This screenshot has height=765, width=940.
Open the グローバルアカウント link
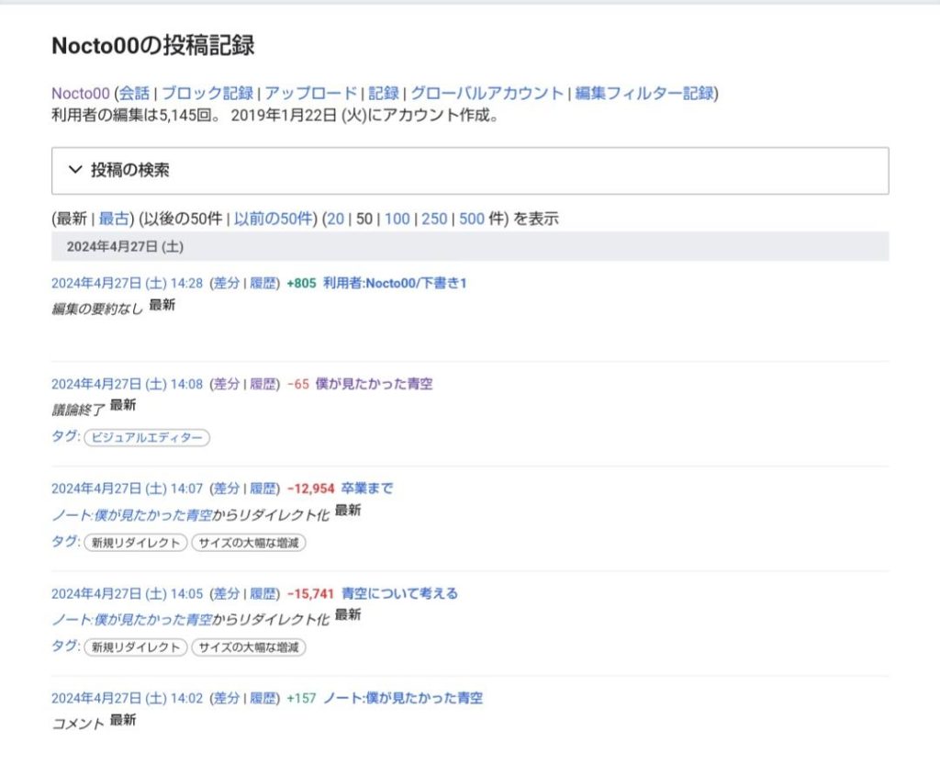(x=487, y=94)
